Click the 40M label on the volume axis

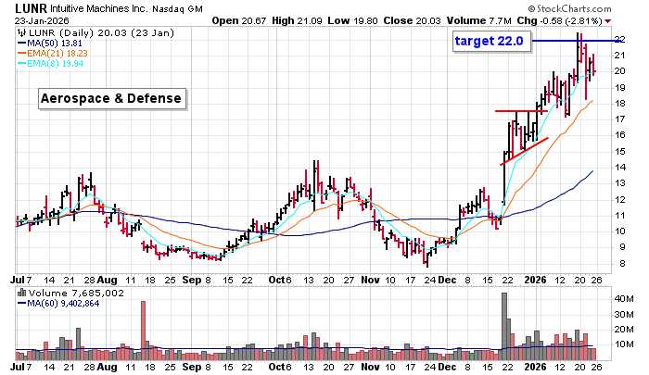click(x=626, y=299)
